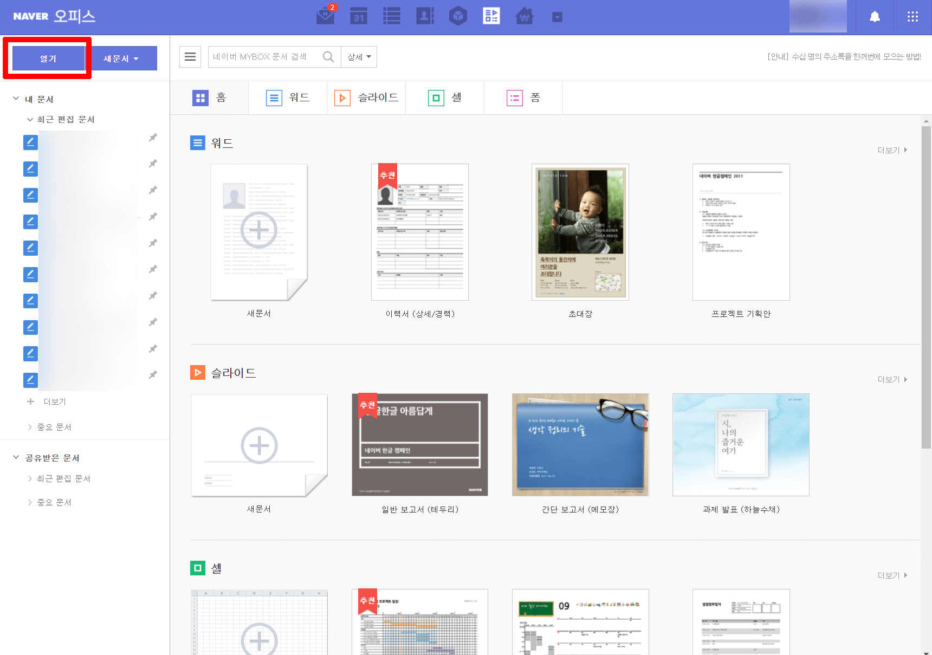Pin the fifth recent document
932x655 pixels.
[153, 243]
